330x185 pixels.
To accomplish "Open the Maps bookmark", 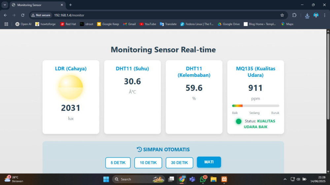I will coord(287,24).
